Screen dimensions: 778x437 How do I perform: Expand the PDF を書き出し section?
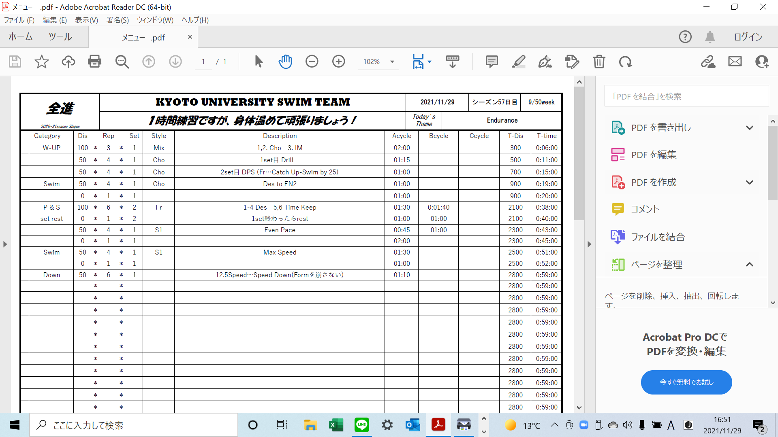coord(749,128)
